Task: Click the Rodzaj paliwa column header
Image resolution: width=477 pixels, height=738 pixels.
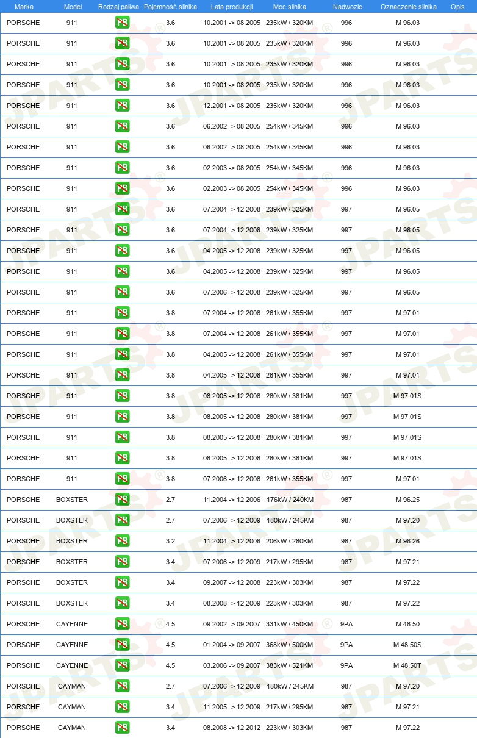Action: tap(118, 7)
